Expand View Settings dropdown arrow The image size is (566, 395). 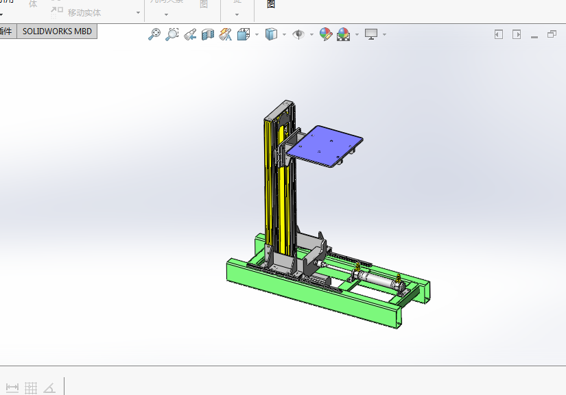point(384,34)
